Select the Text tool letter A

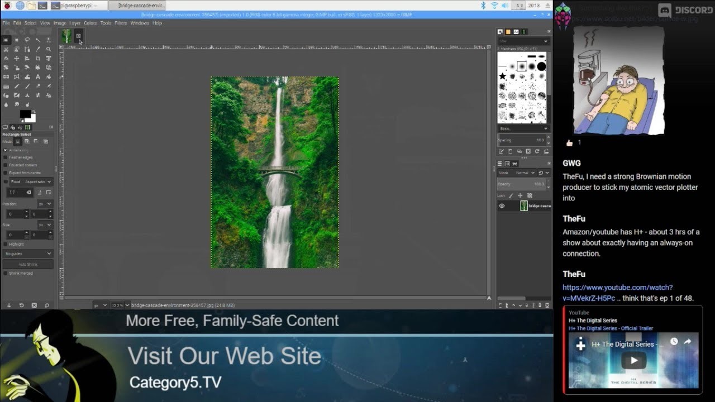(x=37, y=77)
